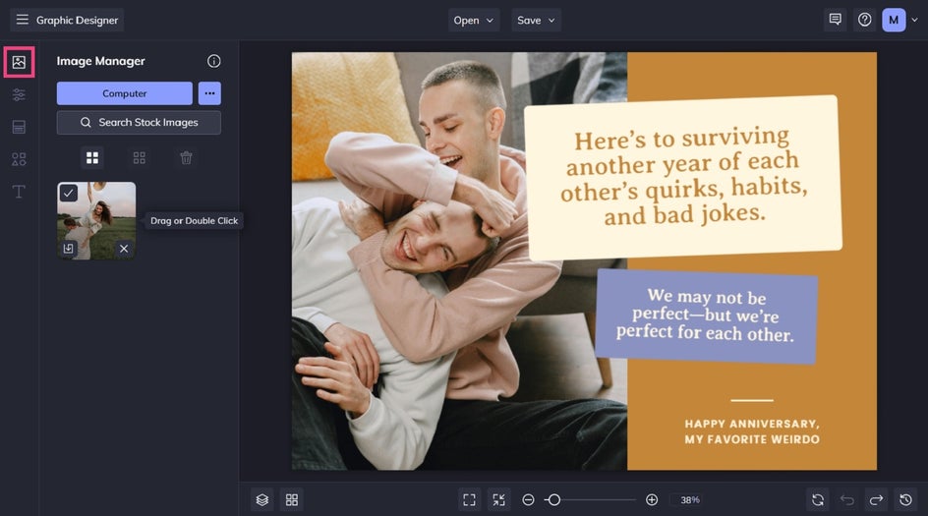Click the M user avatar
Viewport: 928px width, 516px height.
(x=894, y=20)
